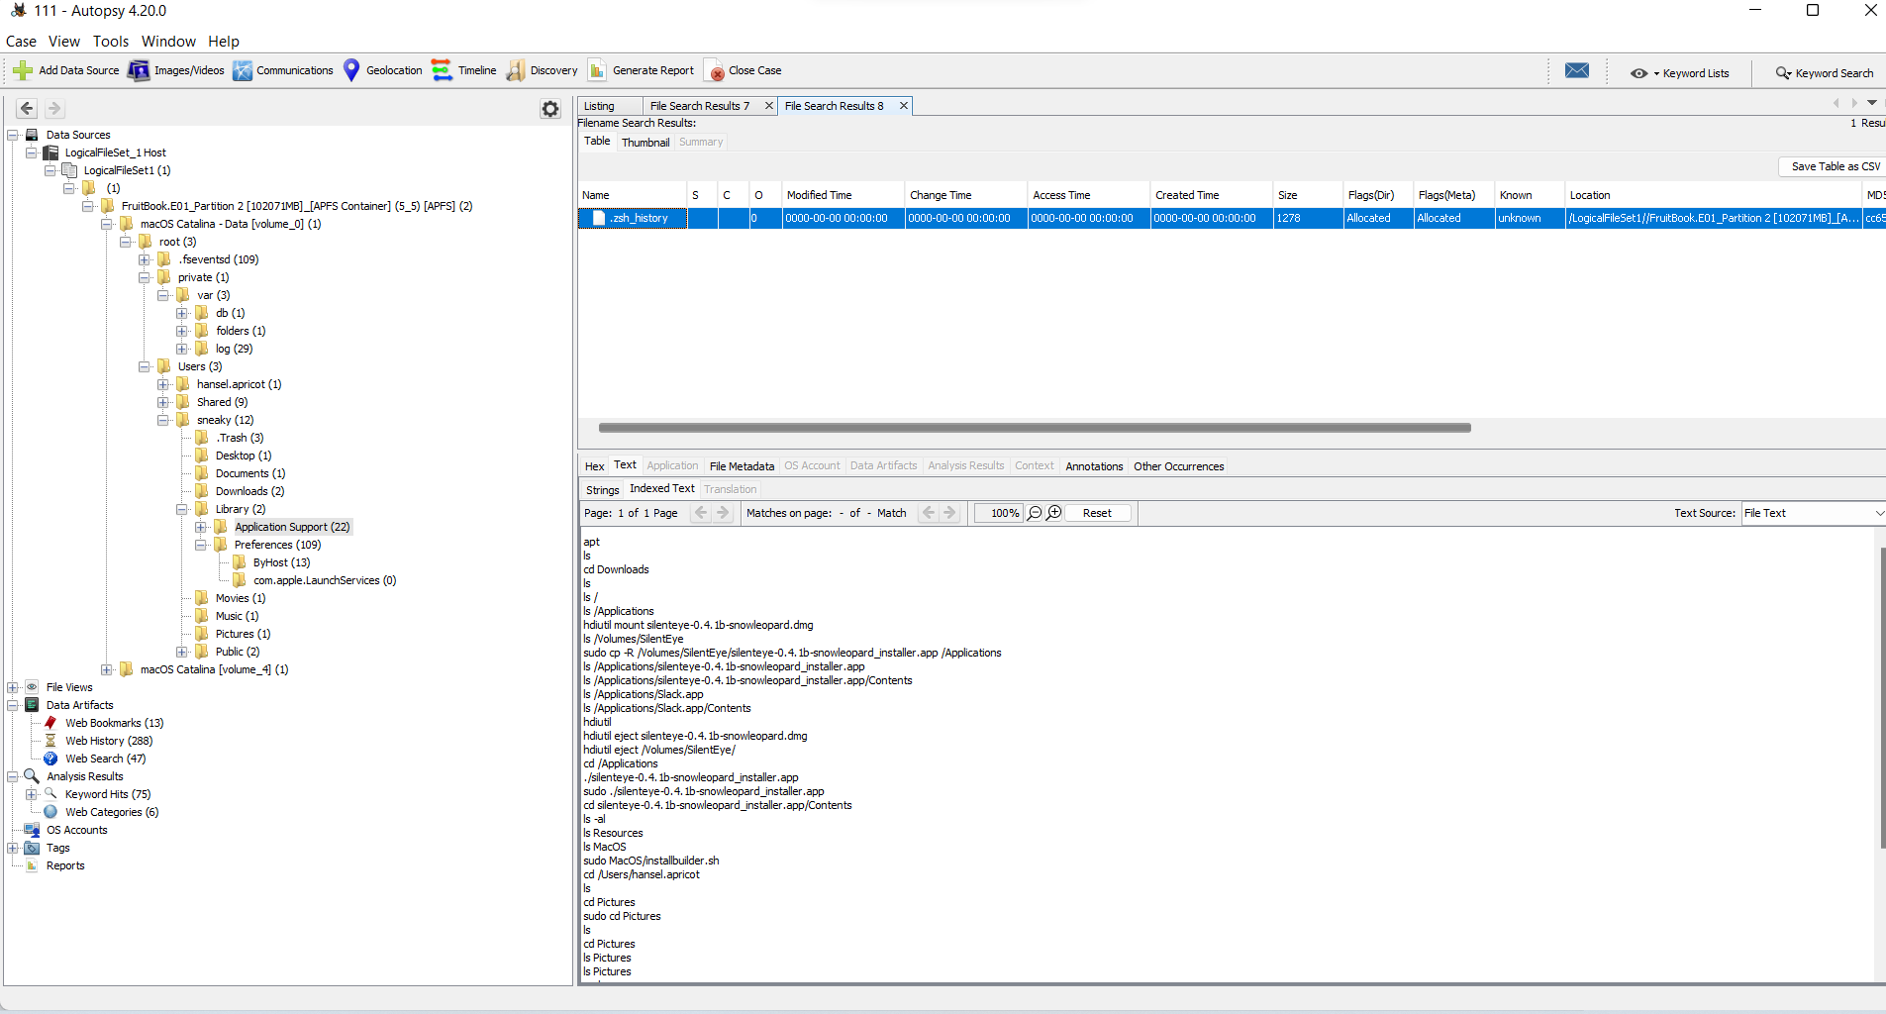Image resolution: width=1886 pixels, height=1014 pixels.
Task: Open tree view settings gear
Action: click(550, 109)
